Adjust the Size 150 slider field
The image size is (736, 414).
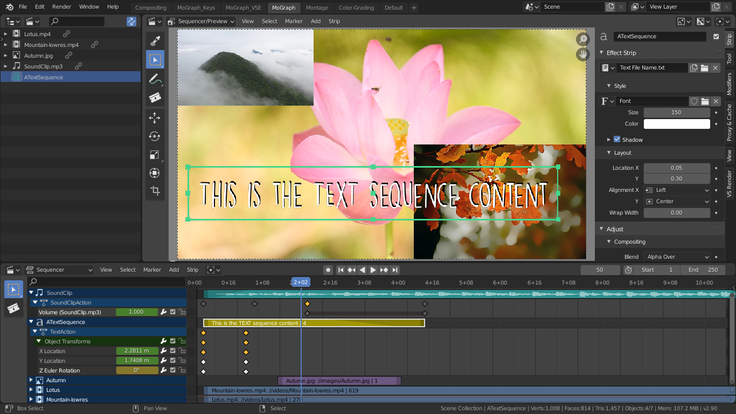(x=677, y=112)
